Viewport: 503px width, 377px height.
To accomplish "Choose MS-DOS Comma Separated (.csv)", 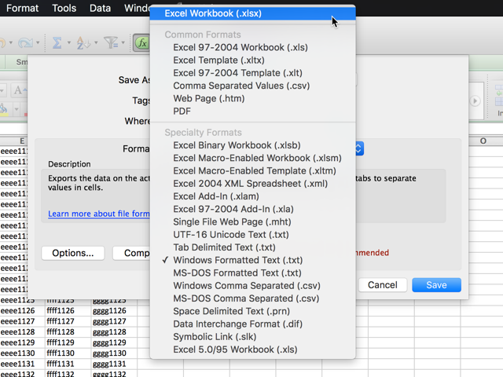I will (x=253, y=298).
